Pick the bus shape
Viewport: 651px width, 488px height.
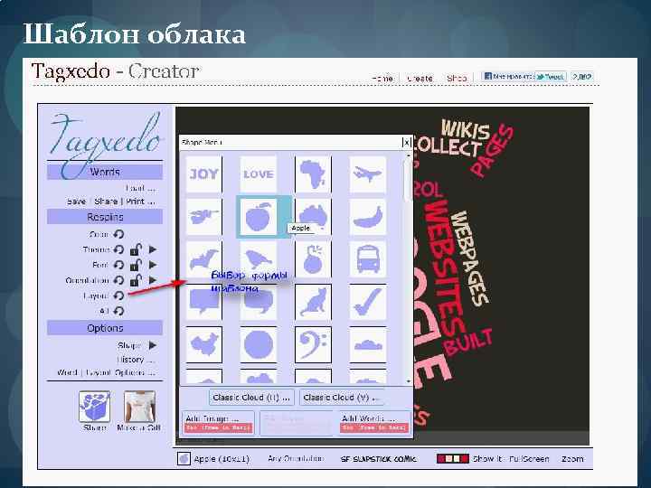pyautogui.click(x=368, y=259)
